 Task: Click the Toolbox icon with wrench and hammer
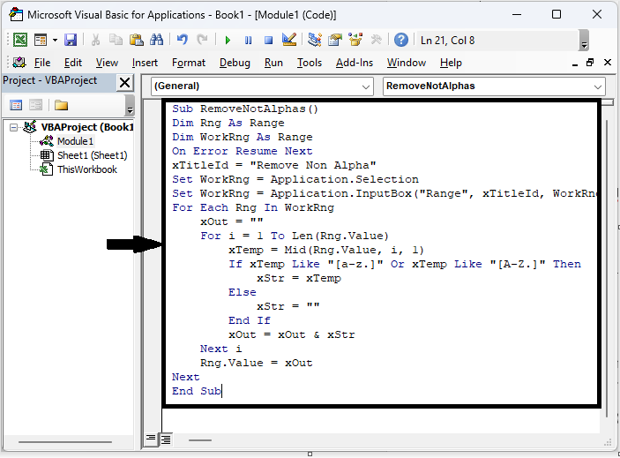[376, 40]
